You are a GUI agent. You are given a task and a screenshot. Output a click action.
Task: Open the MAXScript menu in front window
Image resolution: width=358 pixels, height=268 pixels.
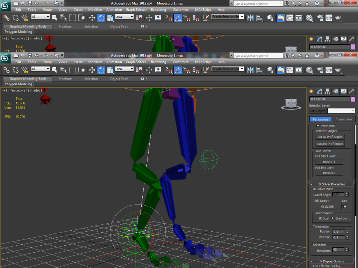tap(203, 62)
